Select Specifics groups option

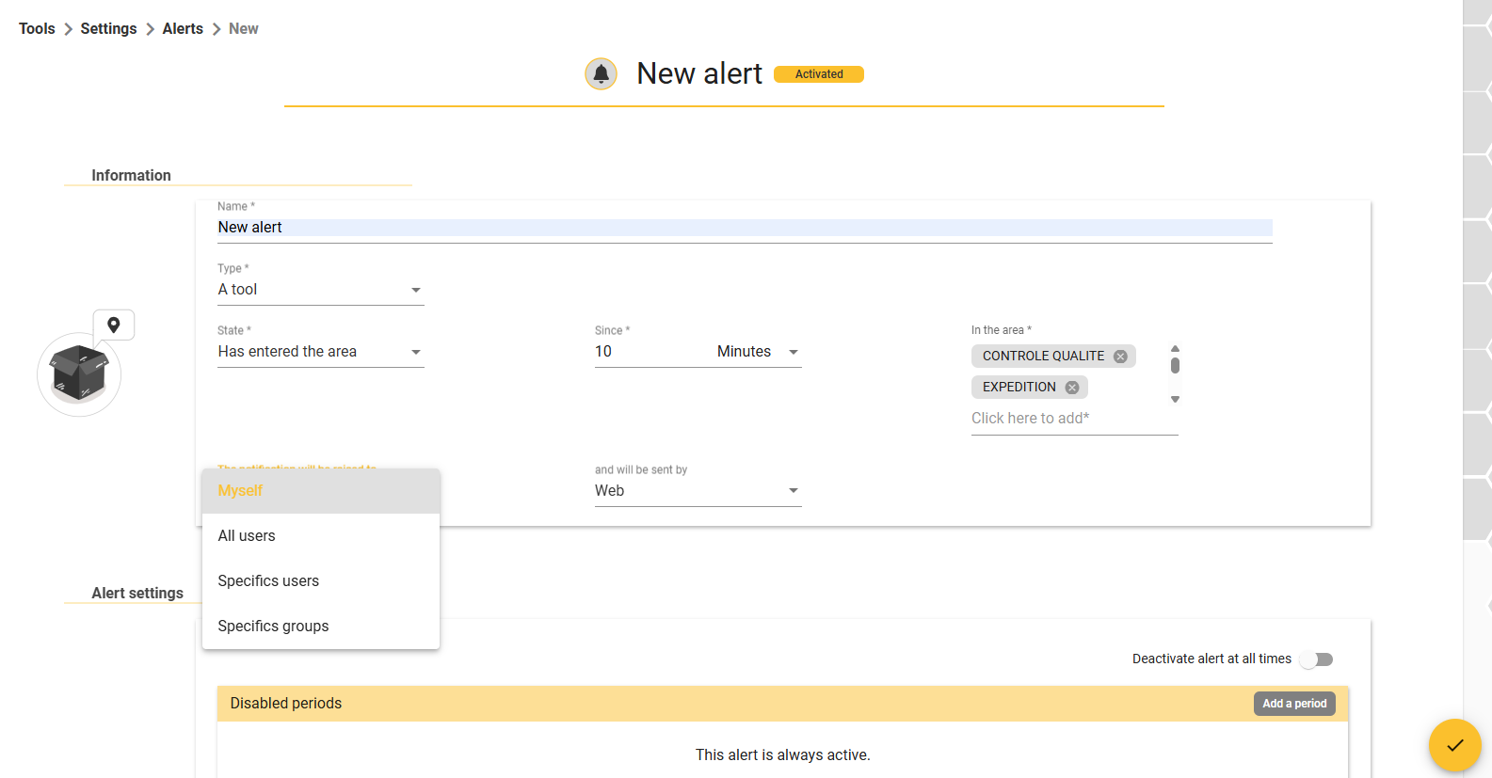321,627
